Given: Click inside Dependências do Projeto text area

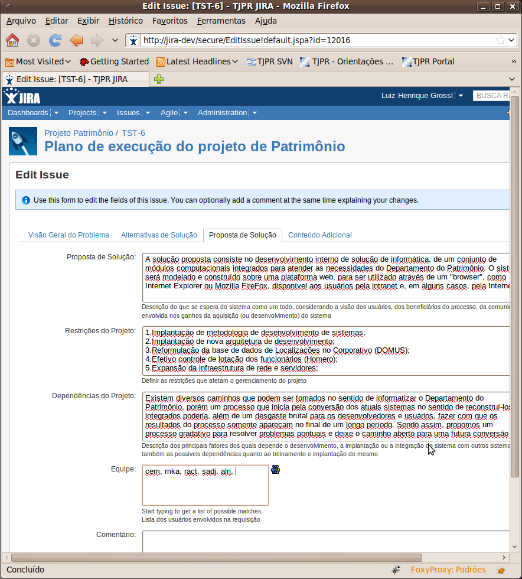Looking at the screenshot, I should [x=326, y=416].
